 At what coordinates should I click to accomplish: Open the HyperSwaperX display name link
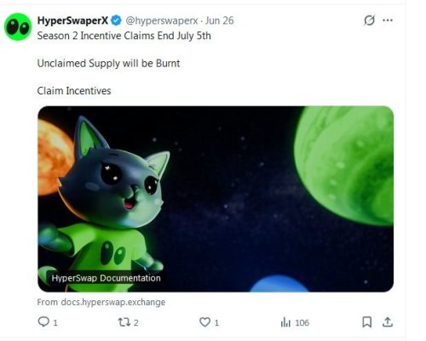72,20
